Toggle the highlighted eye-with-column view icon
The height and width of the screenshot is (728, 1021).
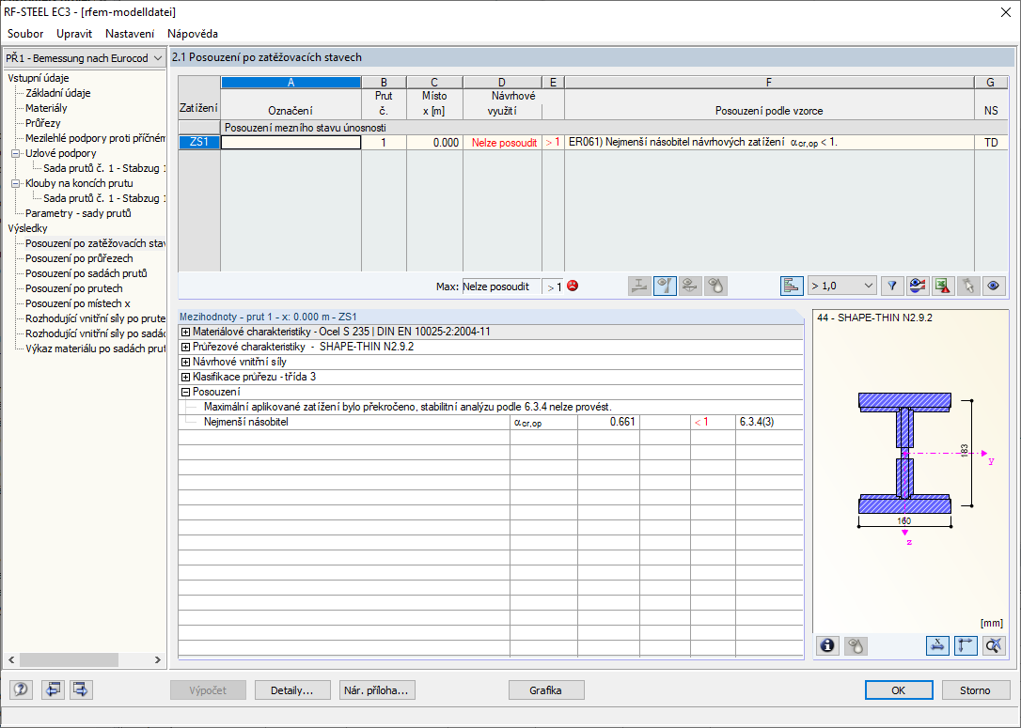[665, 287]
